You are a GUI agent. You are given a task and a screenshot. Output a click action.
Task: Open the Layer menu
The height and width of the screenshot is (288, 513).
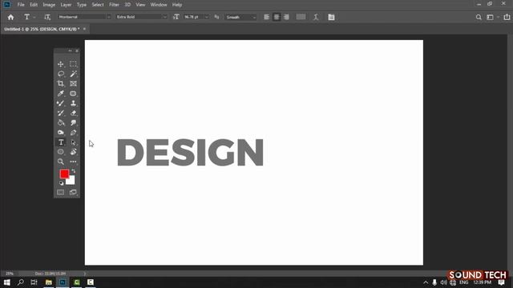click(x=66, y=5)
